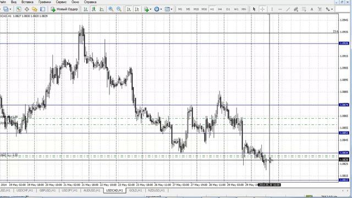Open the Profiles toolbar icon
352x198 pixels.
tap(6, 9)
